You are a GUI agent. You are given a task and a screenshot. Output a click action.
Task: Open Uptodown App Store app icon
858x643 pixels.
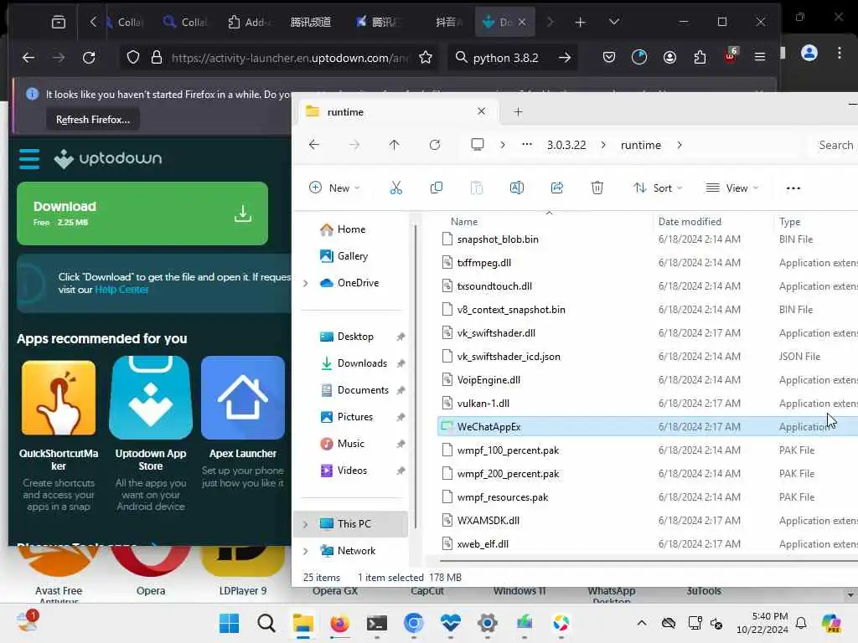151,398
